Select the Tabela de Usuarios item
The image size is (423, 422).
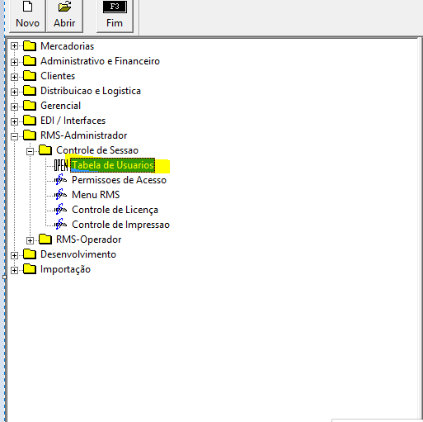click(x=113, y=165)
